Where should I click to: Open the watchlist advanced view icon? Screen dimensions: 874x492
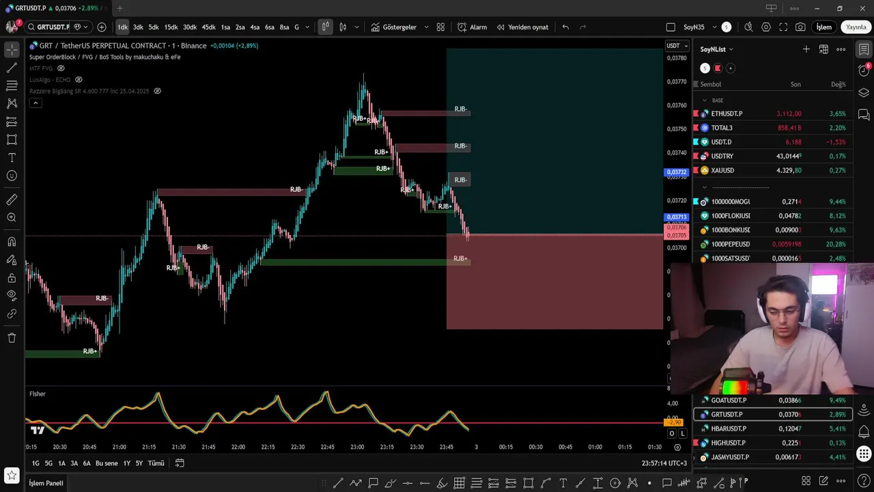pyautogui.click(x=823, y=49)
